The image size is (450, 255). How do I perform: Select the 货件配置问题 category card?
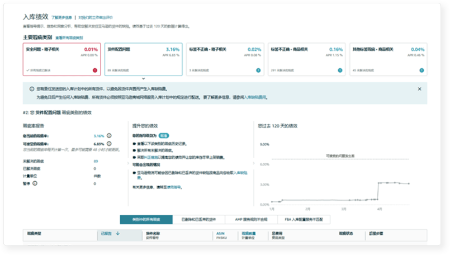[x=143, y=59]
